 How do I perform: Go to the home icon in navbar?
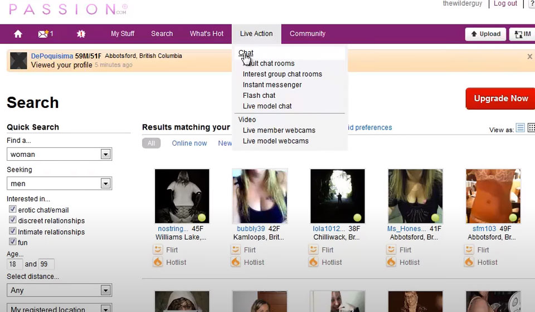pos(18,34)
